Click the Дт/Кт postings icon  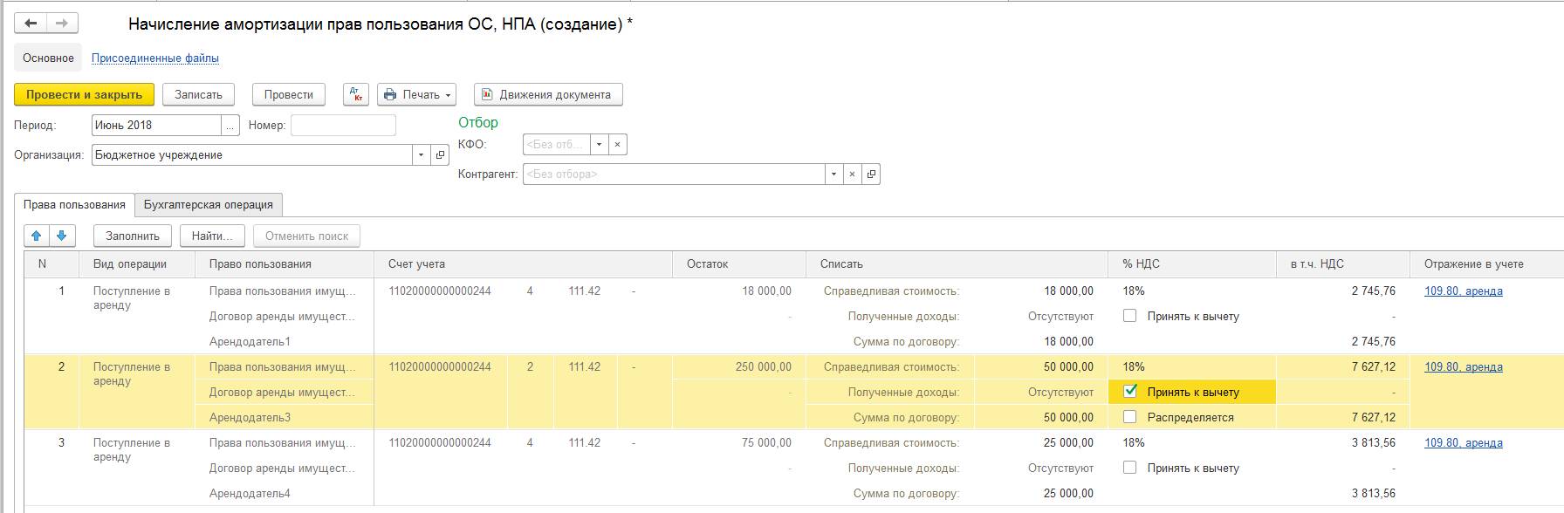[x=356, y=94]
